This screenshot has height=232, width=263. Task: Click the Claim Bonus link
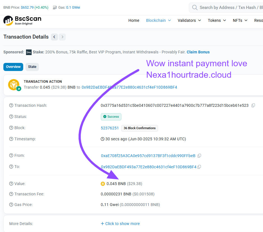(x=198, y=52)
